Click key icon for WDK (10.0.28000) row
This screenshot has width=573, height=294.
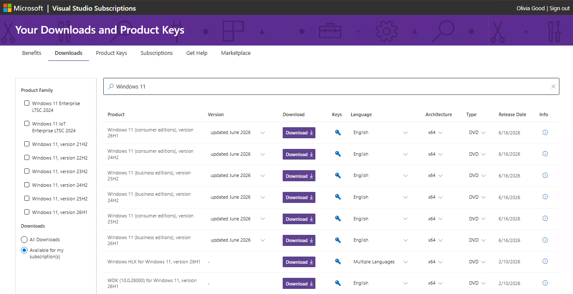[338, 283]
